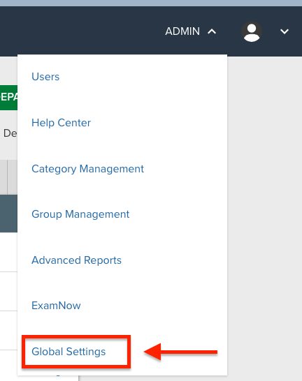Select the cut-off 'De' text at left
Screen dimensions: 302x381
point(10,133)
